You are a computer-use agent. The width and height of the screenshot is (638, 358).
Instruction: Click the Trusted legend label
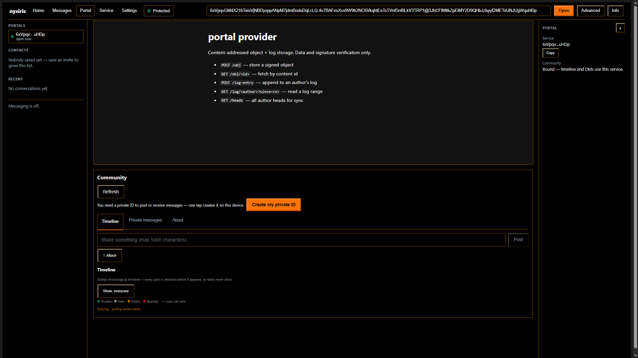(x=106, y=302)
